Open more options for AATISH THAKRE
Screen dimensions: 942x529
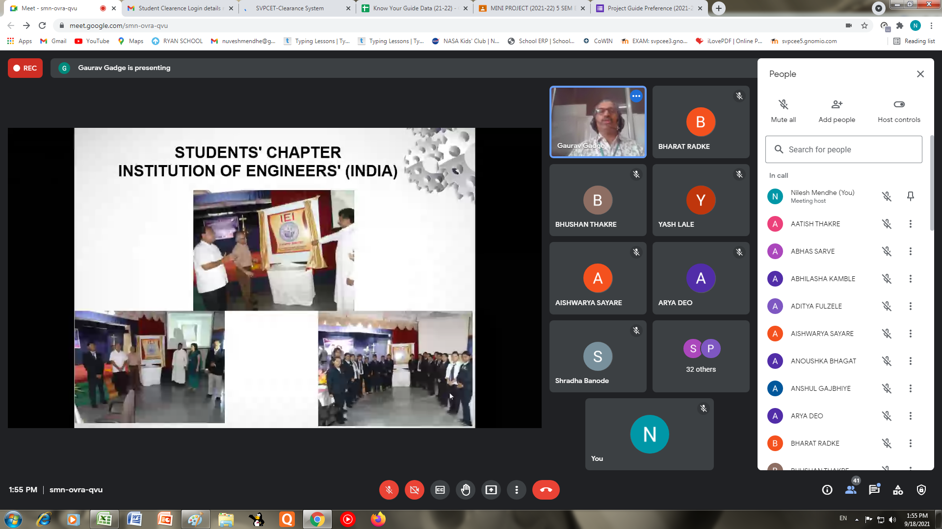coord(911,224)
